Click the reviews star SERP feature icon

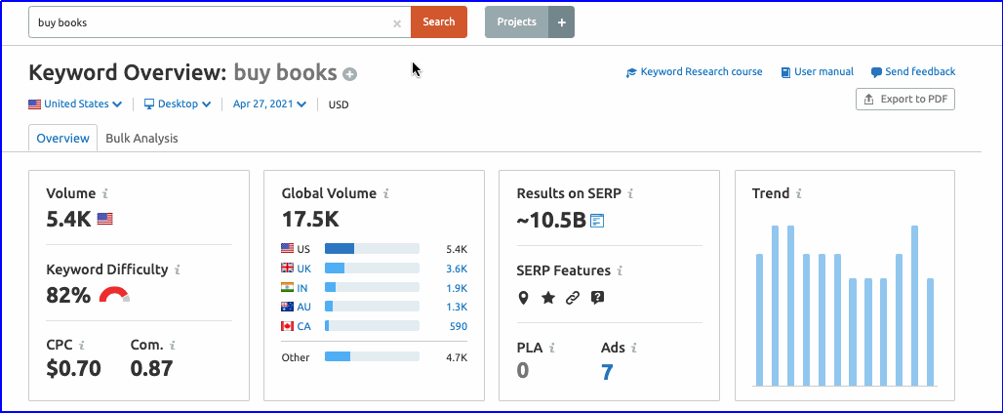547,298
